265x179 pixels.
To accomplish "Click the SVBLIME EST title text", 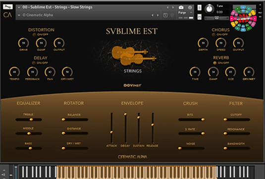I will (132, 31).
